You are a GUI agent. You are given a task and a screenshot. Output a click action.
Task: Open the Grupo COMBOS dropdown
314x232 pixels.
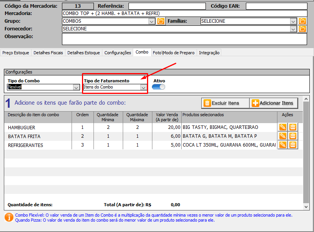pos(152,21)
